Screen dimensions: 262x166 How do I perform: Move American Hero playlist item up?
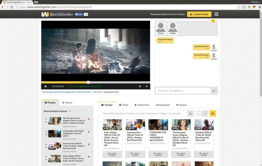point(46,144)
